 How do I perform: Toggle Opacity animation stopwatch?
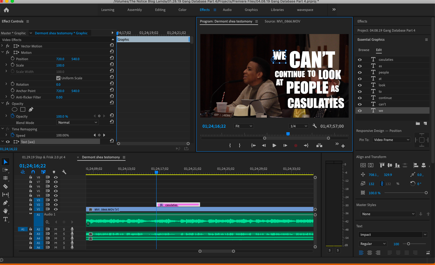point(13,116)
